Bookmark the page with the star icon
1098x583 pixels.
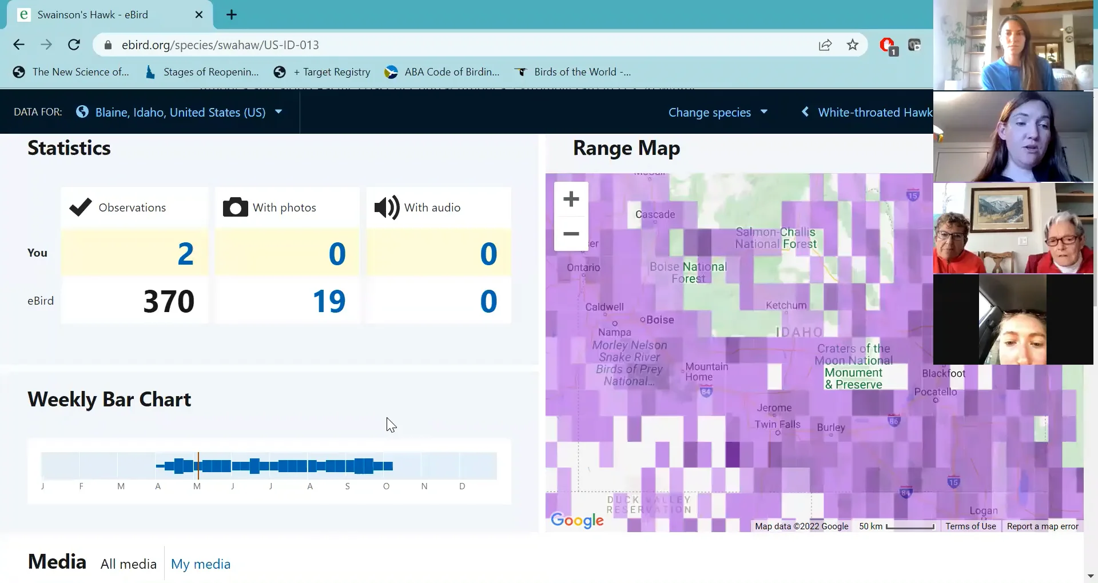[x=852, y=45]
